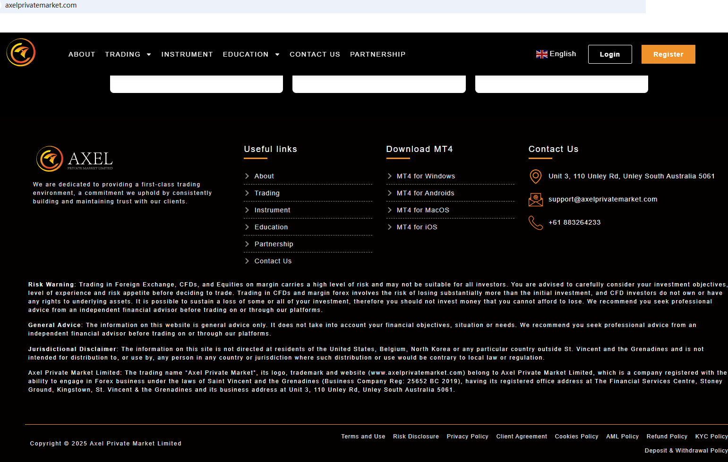728x462 pixels.
Task: Click the British flag icon in the header
Action: 541,53
